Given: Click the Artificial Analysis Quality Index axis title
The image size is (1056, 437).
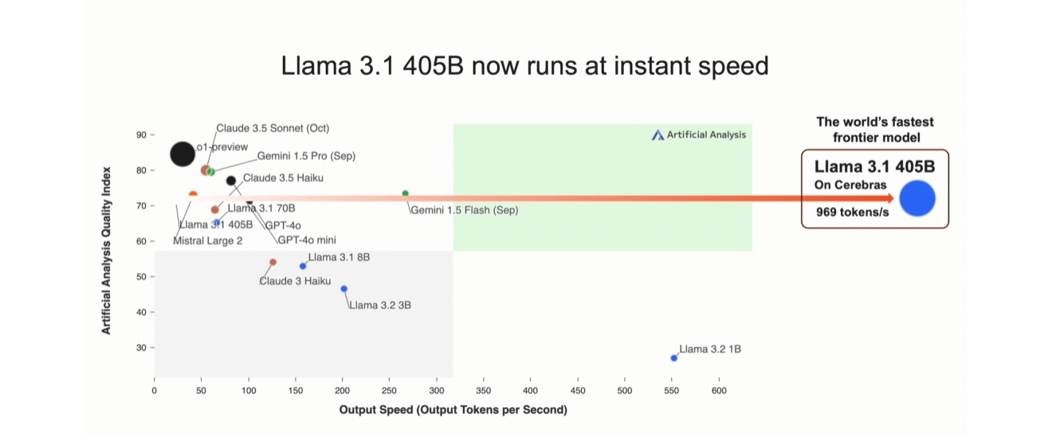Looking at the screenshot, I should coord(106,250).
